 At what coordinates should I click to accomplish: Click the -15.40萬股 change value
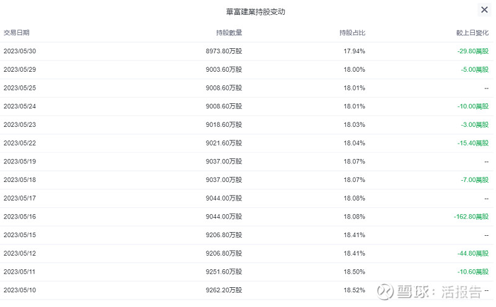(x=473, y=143)
